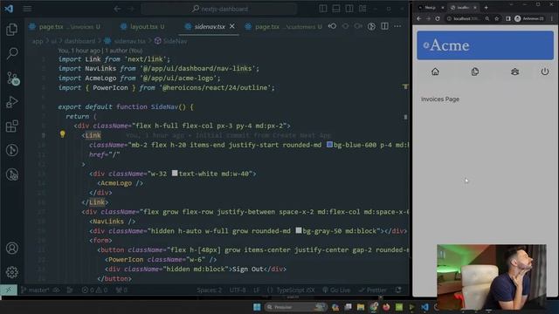Click the NavLinks tag in code

pos(108,221)
